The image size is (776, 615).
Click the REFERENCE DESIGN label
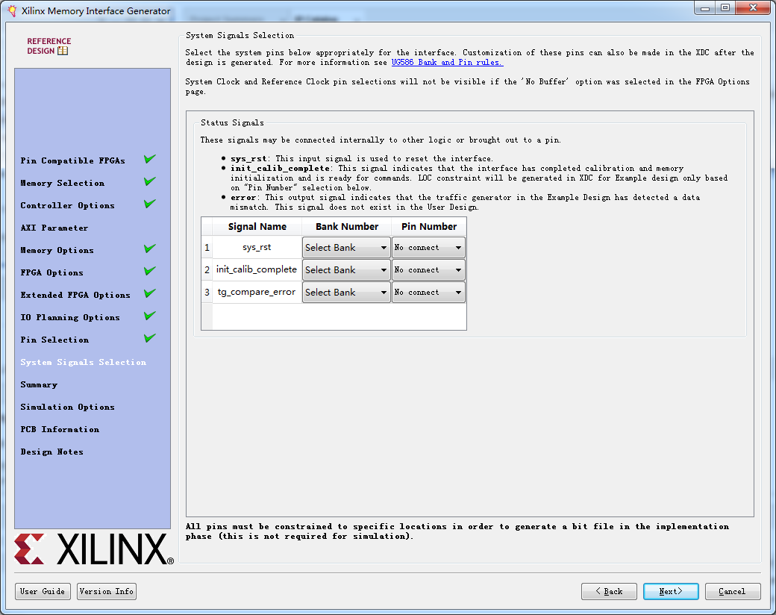48,46
